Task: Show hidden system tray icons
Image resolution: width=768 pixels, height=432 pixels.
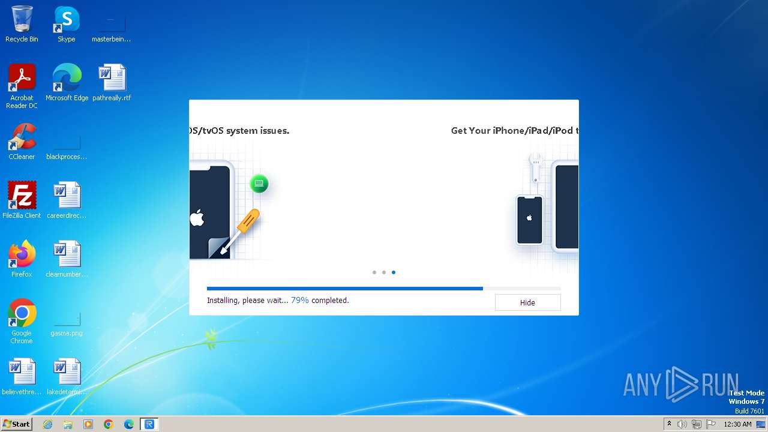Action: coord(669,424)
